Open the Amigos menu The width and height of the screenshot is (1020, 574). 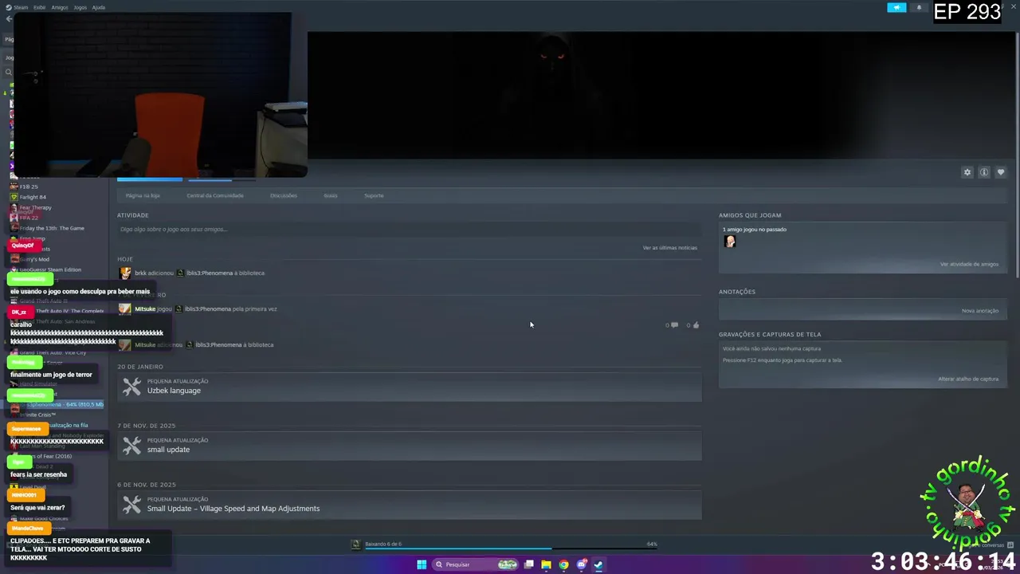point(60,7)
